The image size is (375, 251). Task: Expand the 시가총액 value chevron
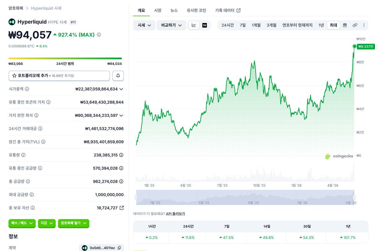point(121,89)
